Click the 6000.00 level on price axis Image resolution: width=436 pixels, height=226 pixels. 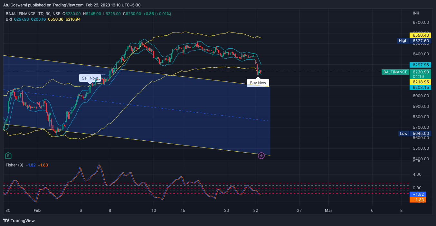[421, 96]
